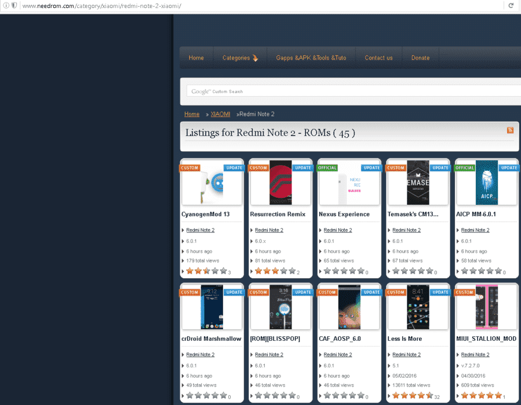Click the Google Custom Search field

pyautogui.click(x=354, y=91)
